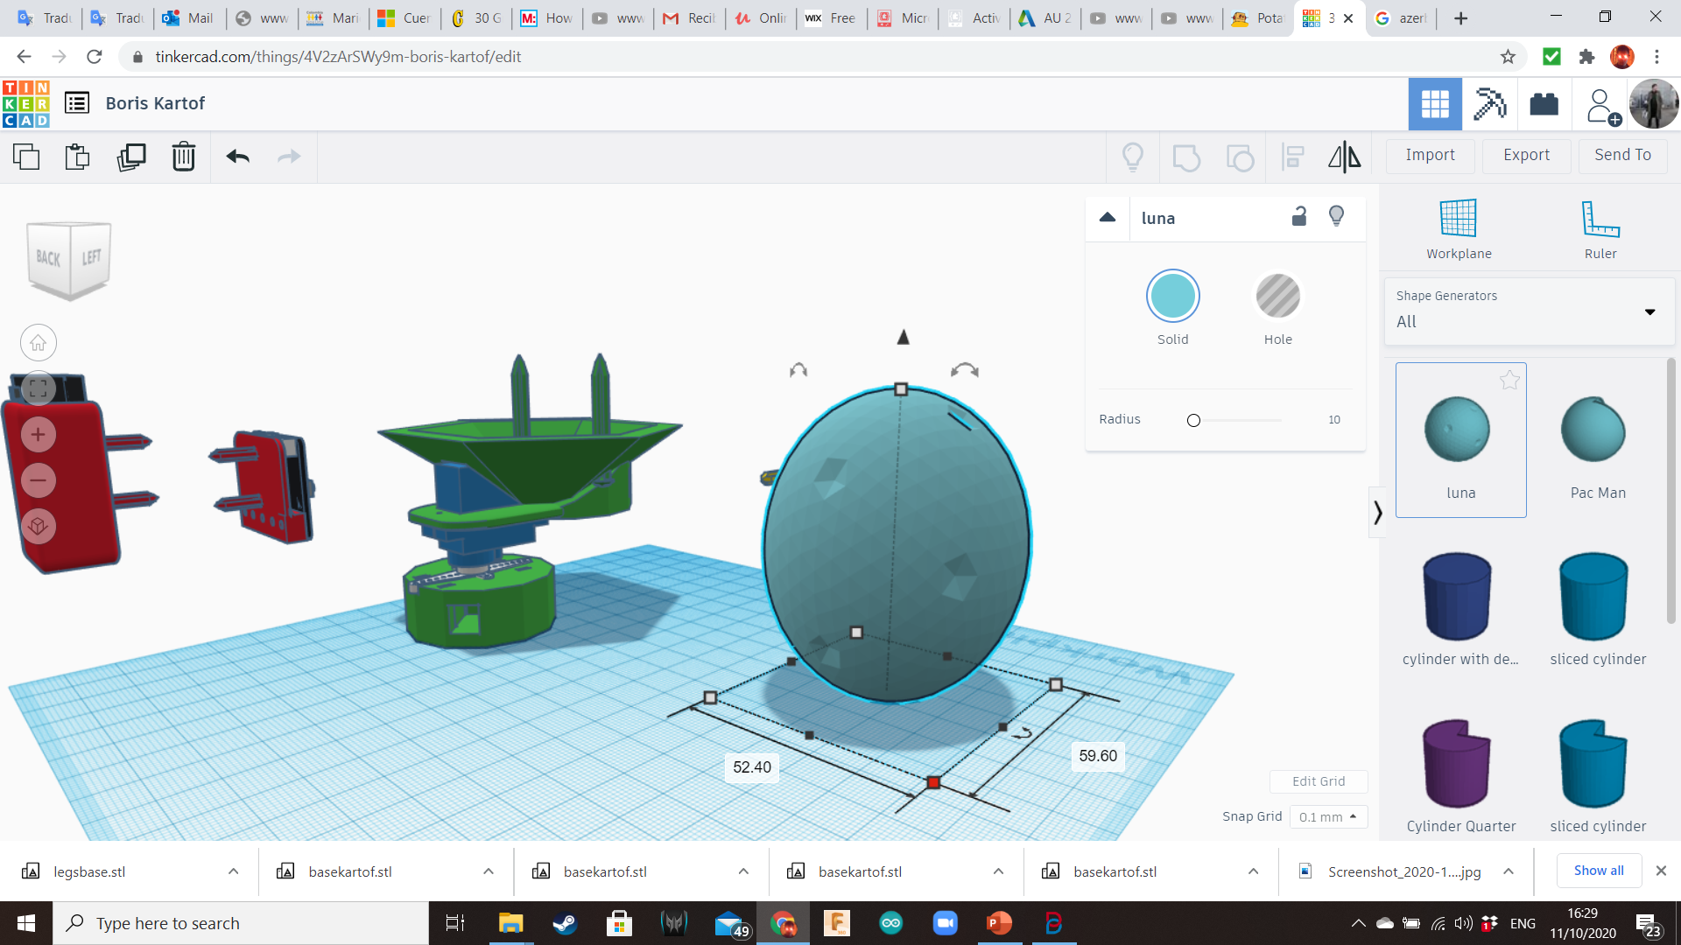Click the Duplicate and repeat icon
This screenshot has width=1681, height=945.
(x=131, y=157)
